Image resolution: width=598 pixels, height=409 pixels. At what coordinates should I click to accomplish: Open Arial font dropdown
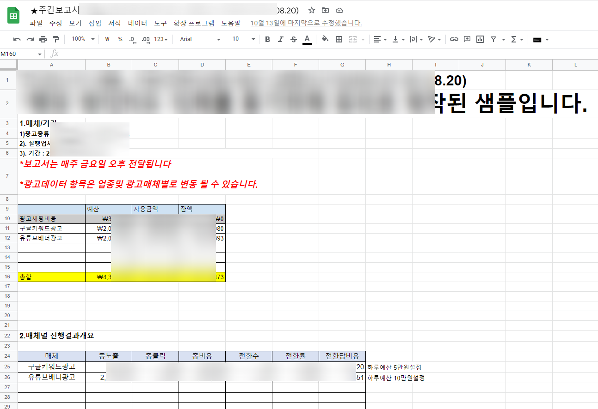coord(200,39)
